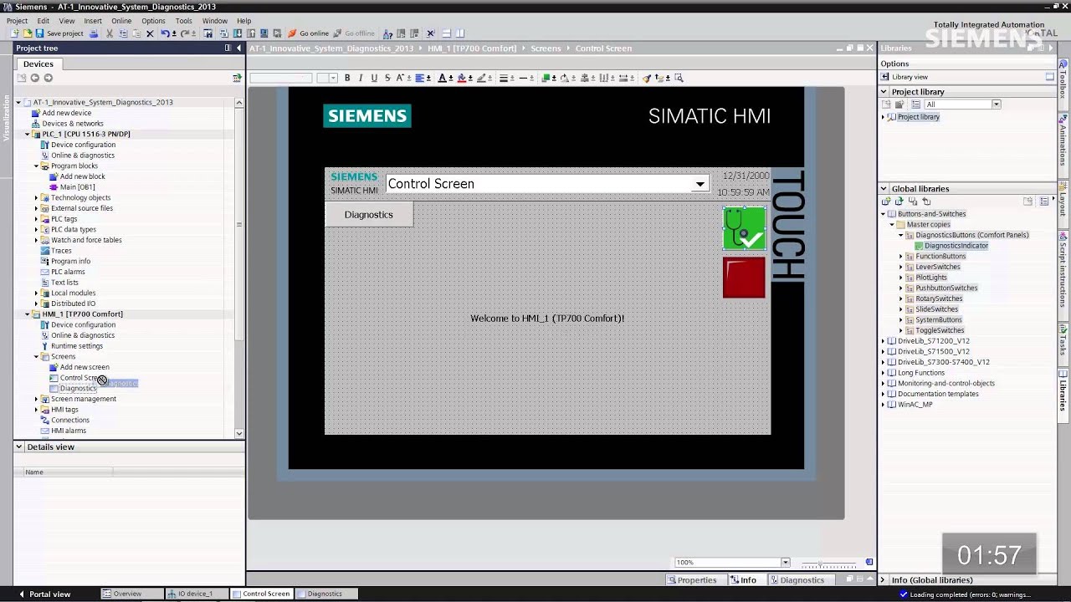Click the delete X icon in toolbar
The width and height of the screenshot is (1071, 602).
[150, 33]
